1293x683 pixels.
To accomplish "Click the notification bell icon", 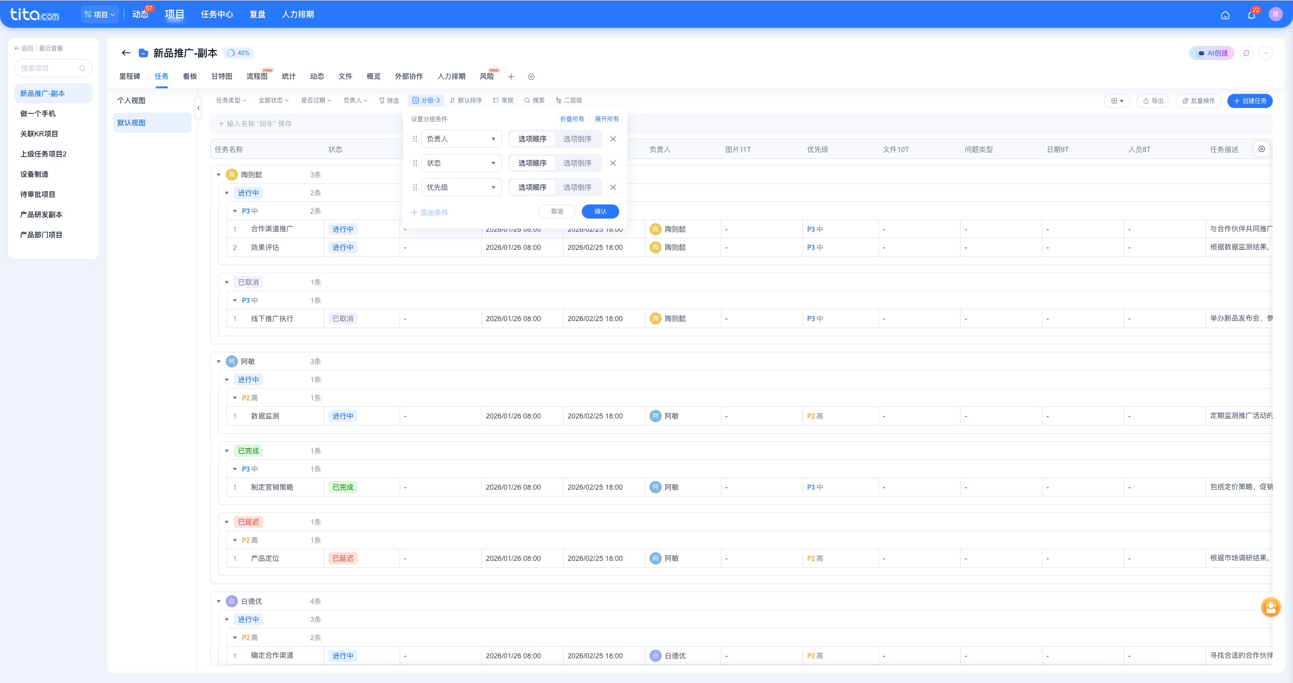I will point(1251,15).
